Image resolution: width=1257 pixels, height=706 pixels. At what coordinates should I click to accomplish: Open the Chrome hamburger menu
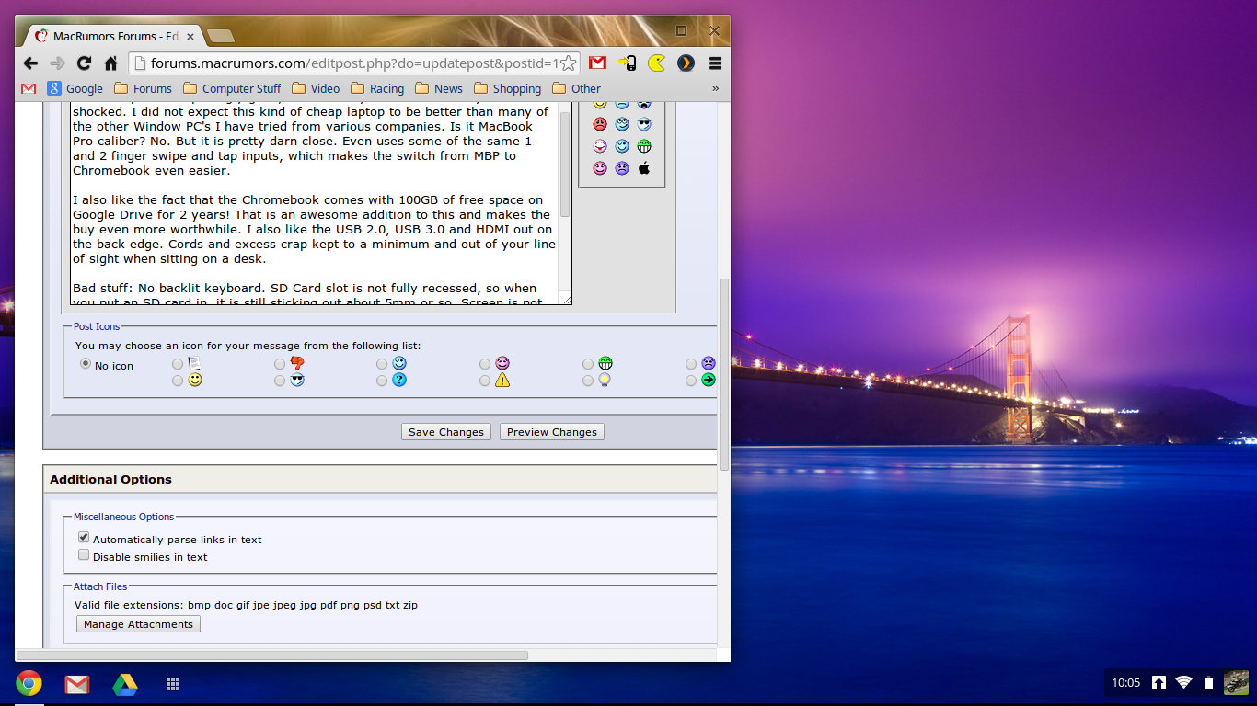[x=715, y=63]
